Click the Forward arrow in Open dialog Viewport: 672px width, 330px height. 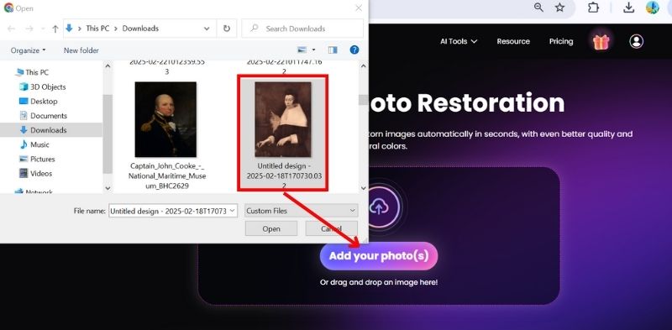click(x=29, y=29)
